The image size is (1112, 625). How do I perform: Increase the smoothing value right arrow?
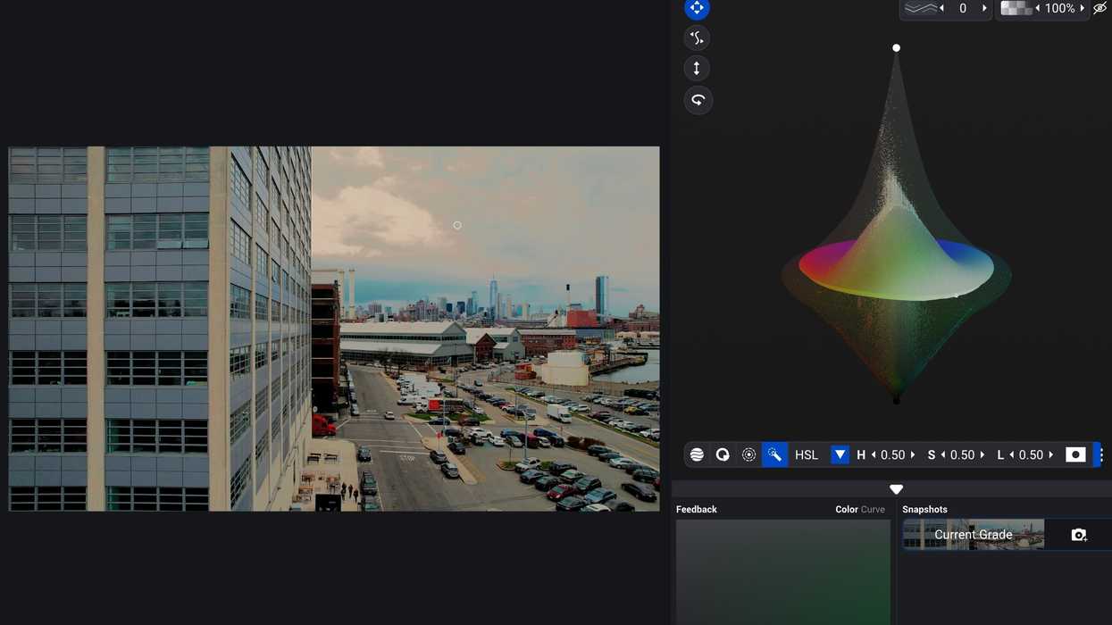coord(984,8)
